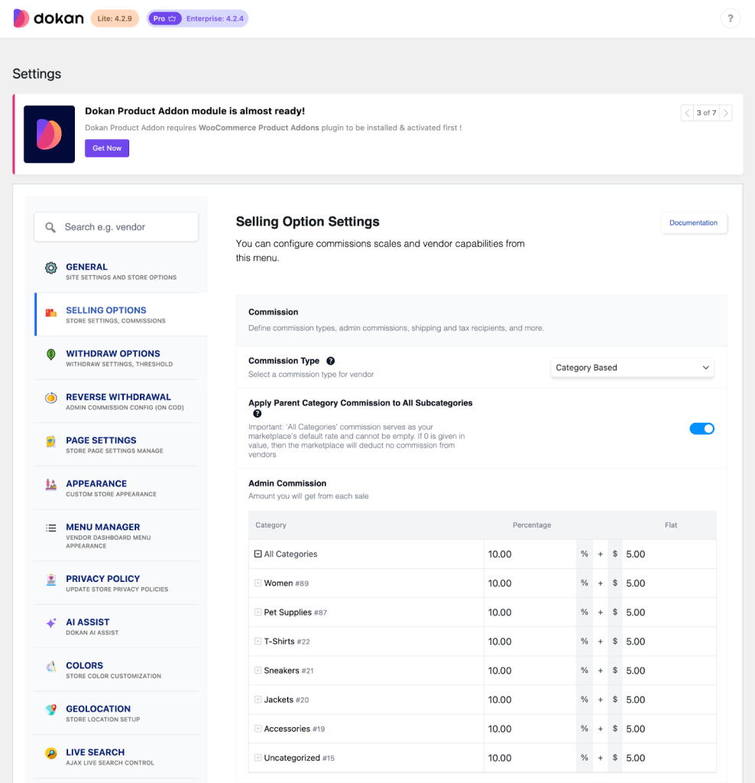Open the Selling Options tab

(x=121, y=314)
